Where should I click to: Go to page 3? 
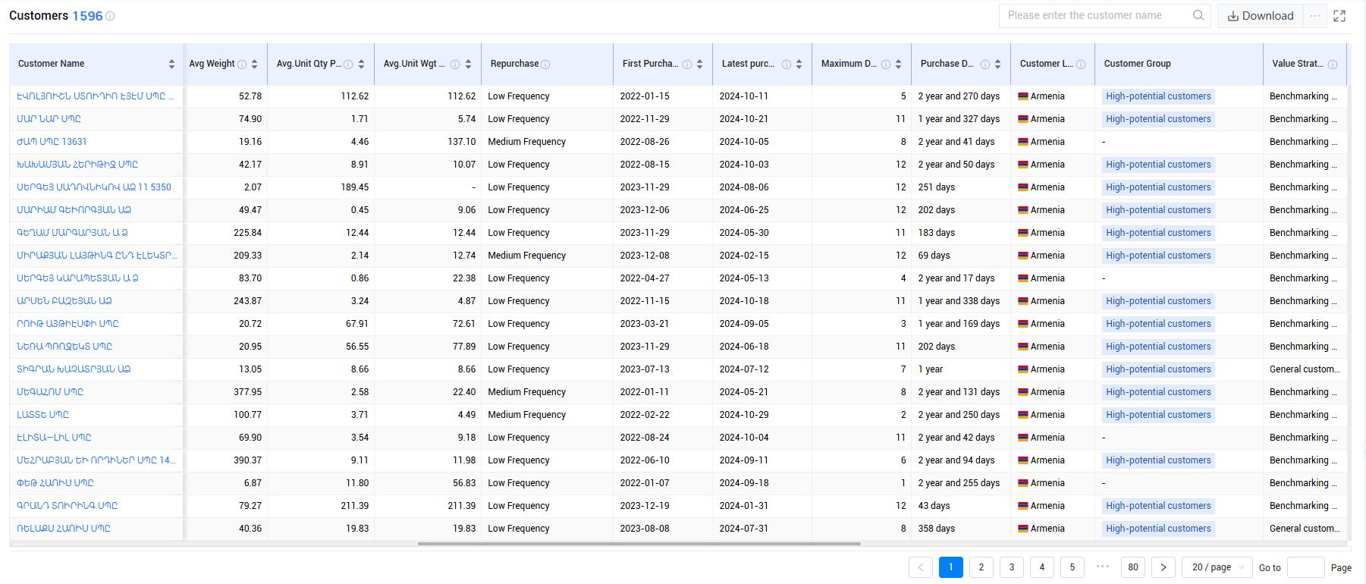point(1012,567)
